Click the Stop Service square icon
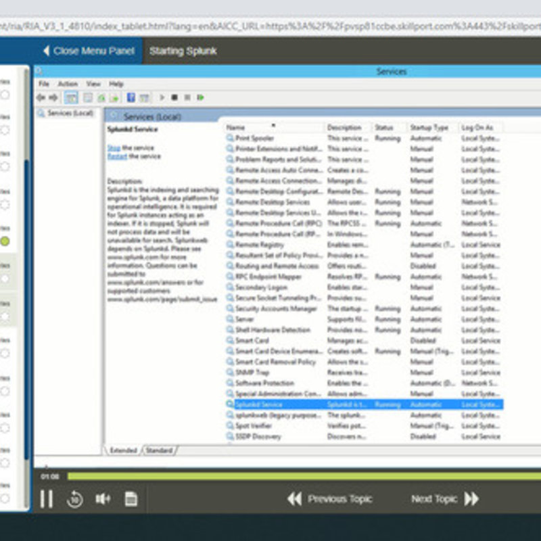 point(174,97)
